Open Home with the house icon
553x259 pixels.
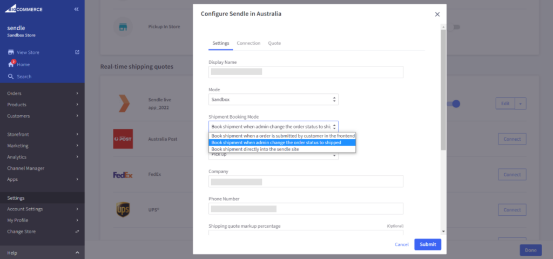[11, 64]
